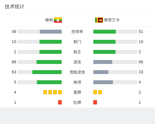This screenshot has width=155, height=124.
Task: Click Sri Lanka's gray 角球 bar
Action: click(x=103, y=82)
